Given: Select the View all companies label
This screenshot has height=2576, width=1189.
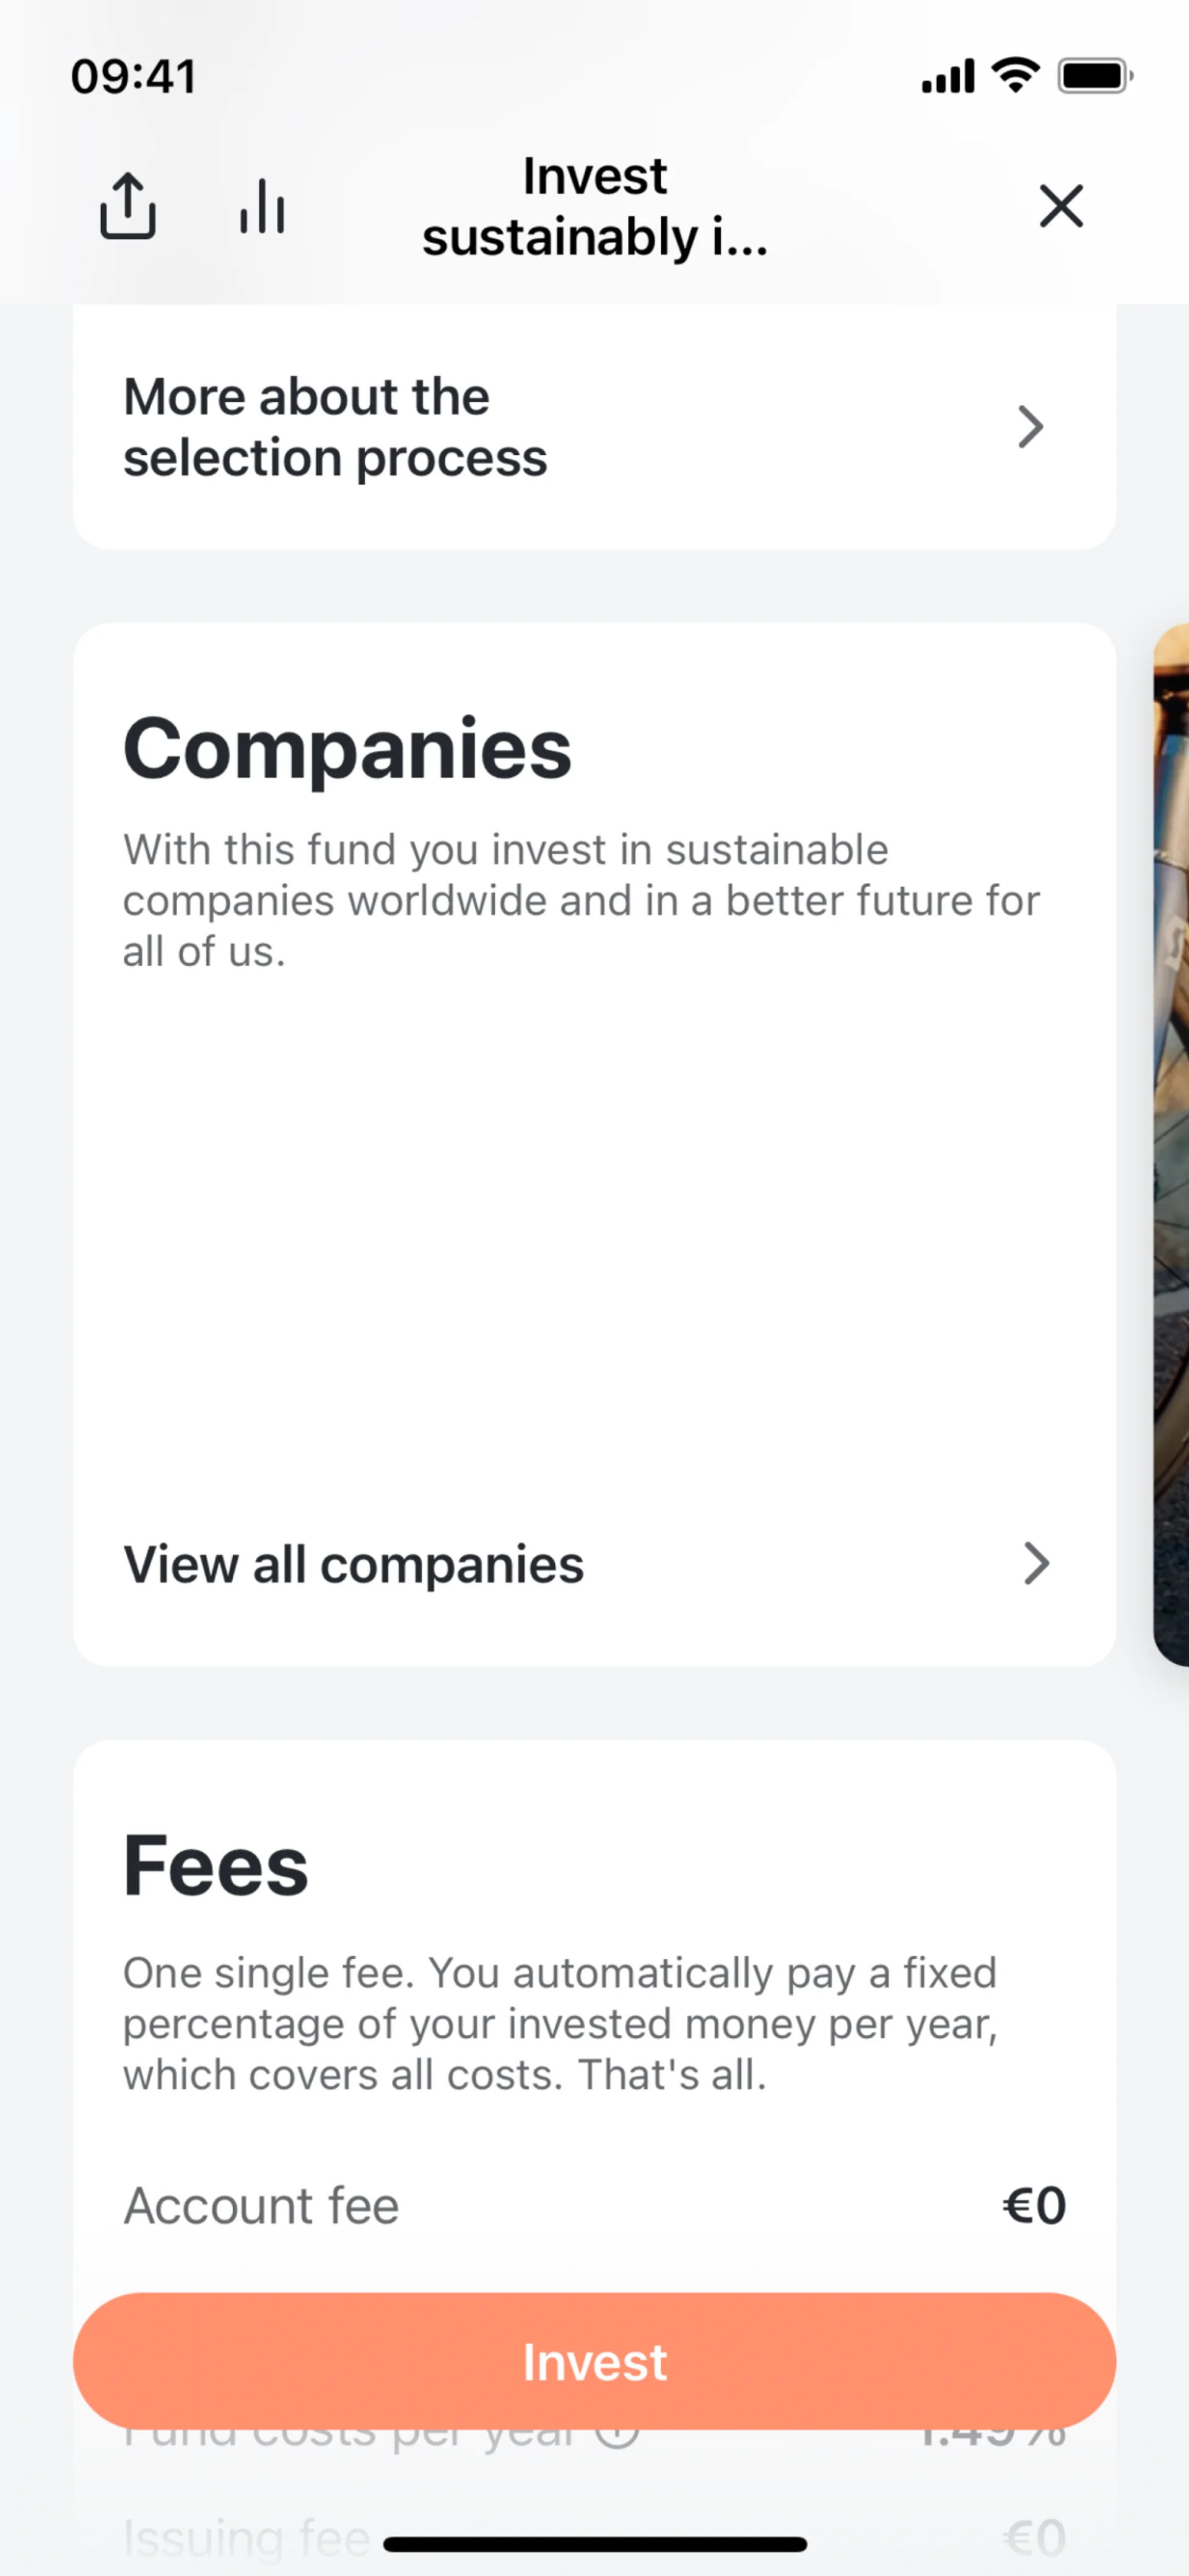Looking at the screenshot, I should [353, 1565].
